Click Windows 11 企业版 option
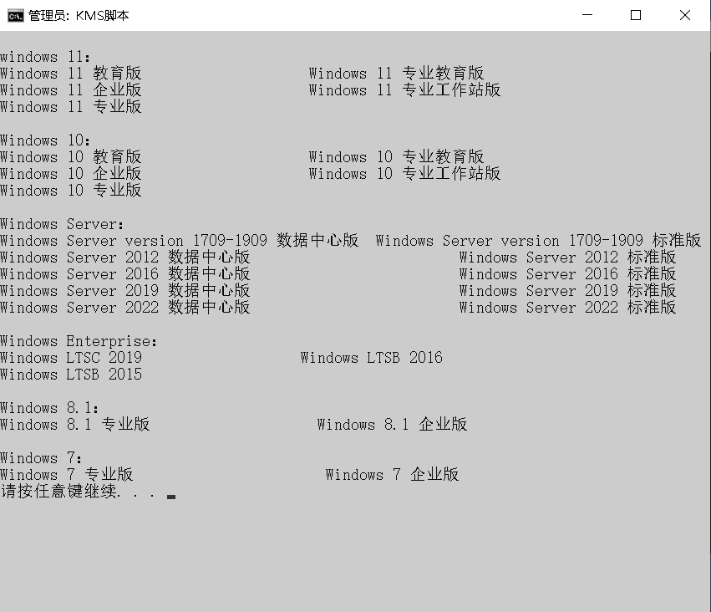 (x=70, y=89)
